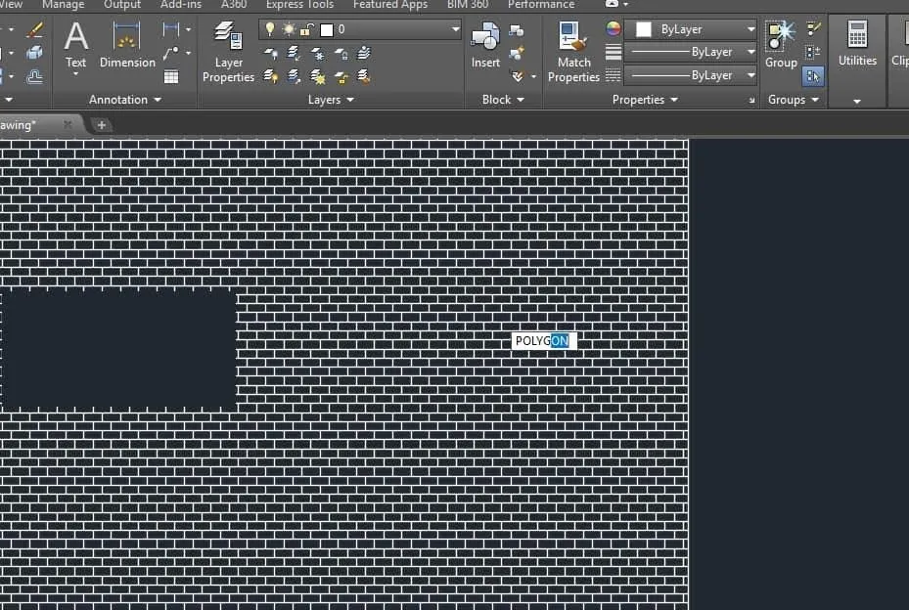Click the Edit Attributes icon
Image resolution: width=909 pixels, height=610 pixels.
pyautogui.click(x=518, y=76)
